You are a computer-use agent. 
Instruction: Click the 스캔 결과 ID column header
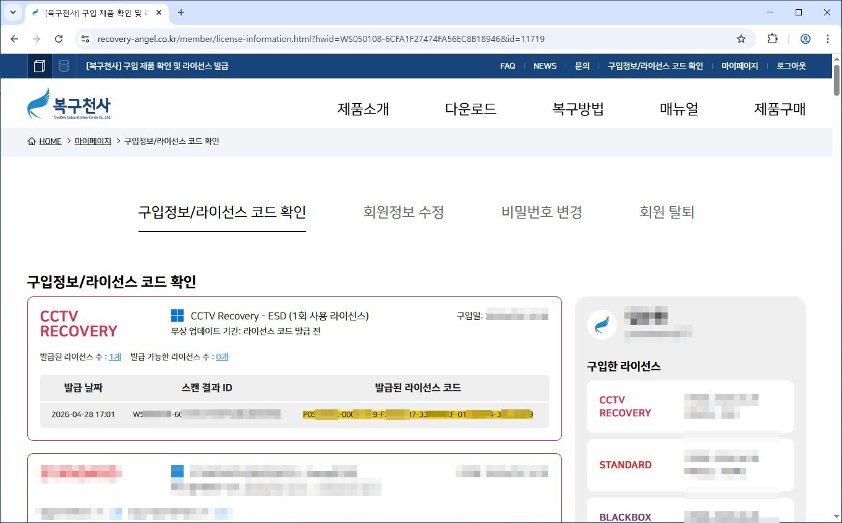207,388
